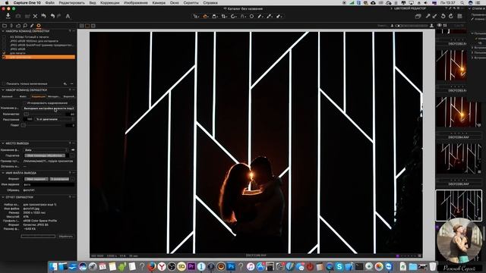Viewport: 486px width, 273px height.
Task: Switch to the 'Коррекции' recipe tab
Action: click(39, 96)
